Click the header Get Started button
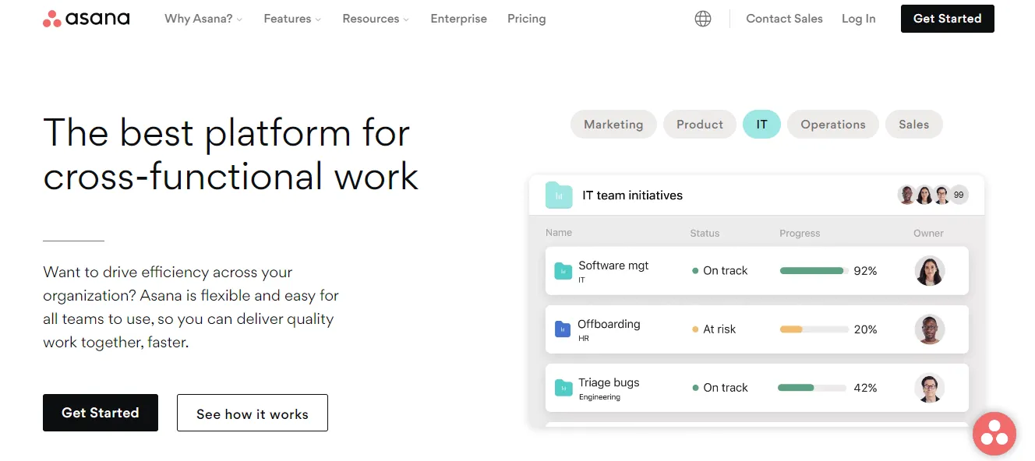 coord(947,19)
